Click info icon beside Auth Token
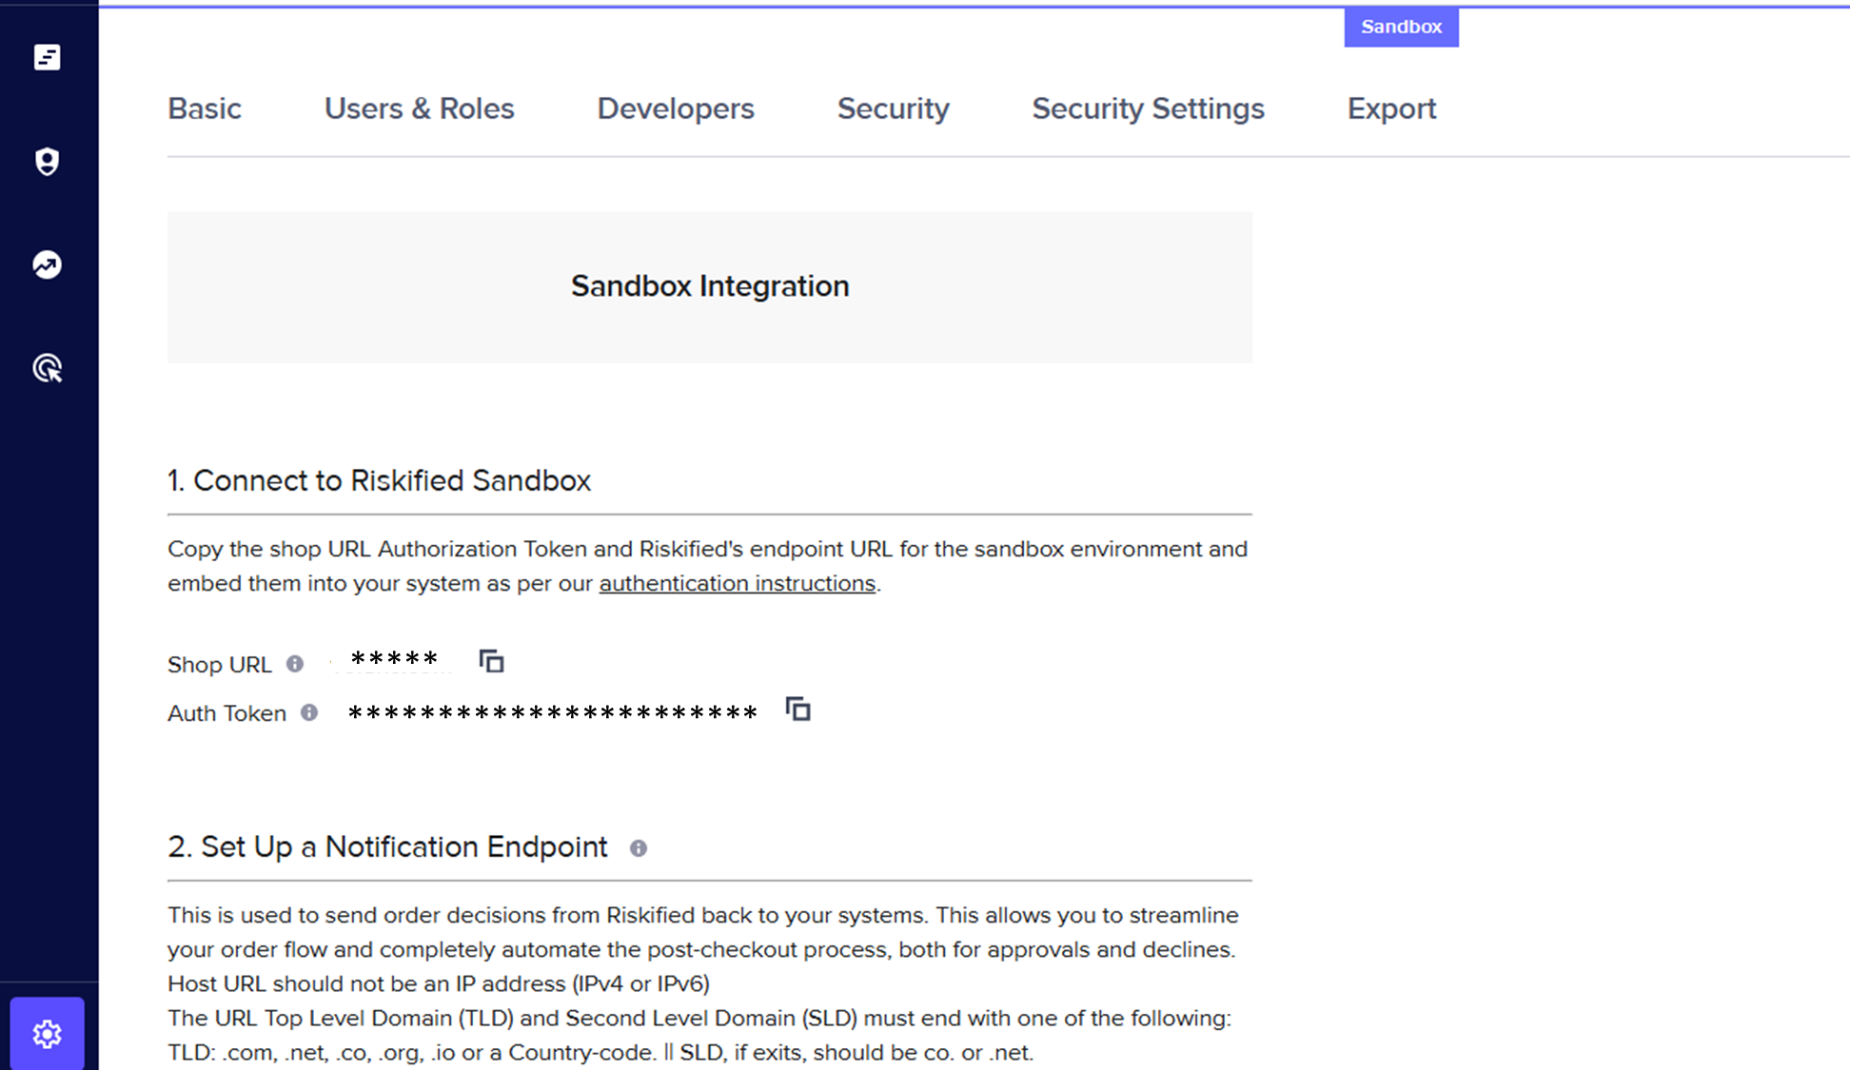Image resolution: width=1850 pixels, height=1070 pixels. 309,712
